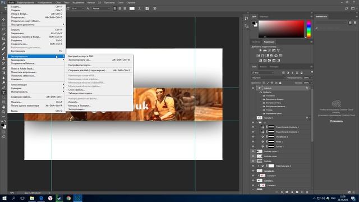Open the collapsed History panel icon

click(x=246, y=19)
